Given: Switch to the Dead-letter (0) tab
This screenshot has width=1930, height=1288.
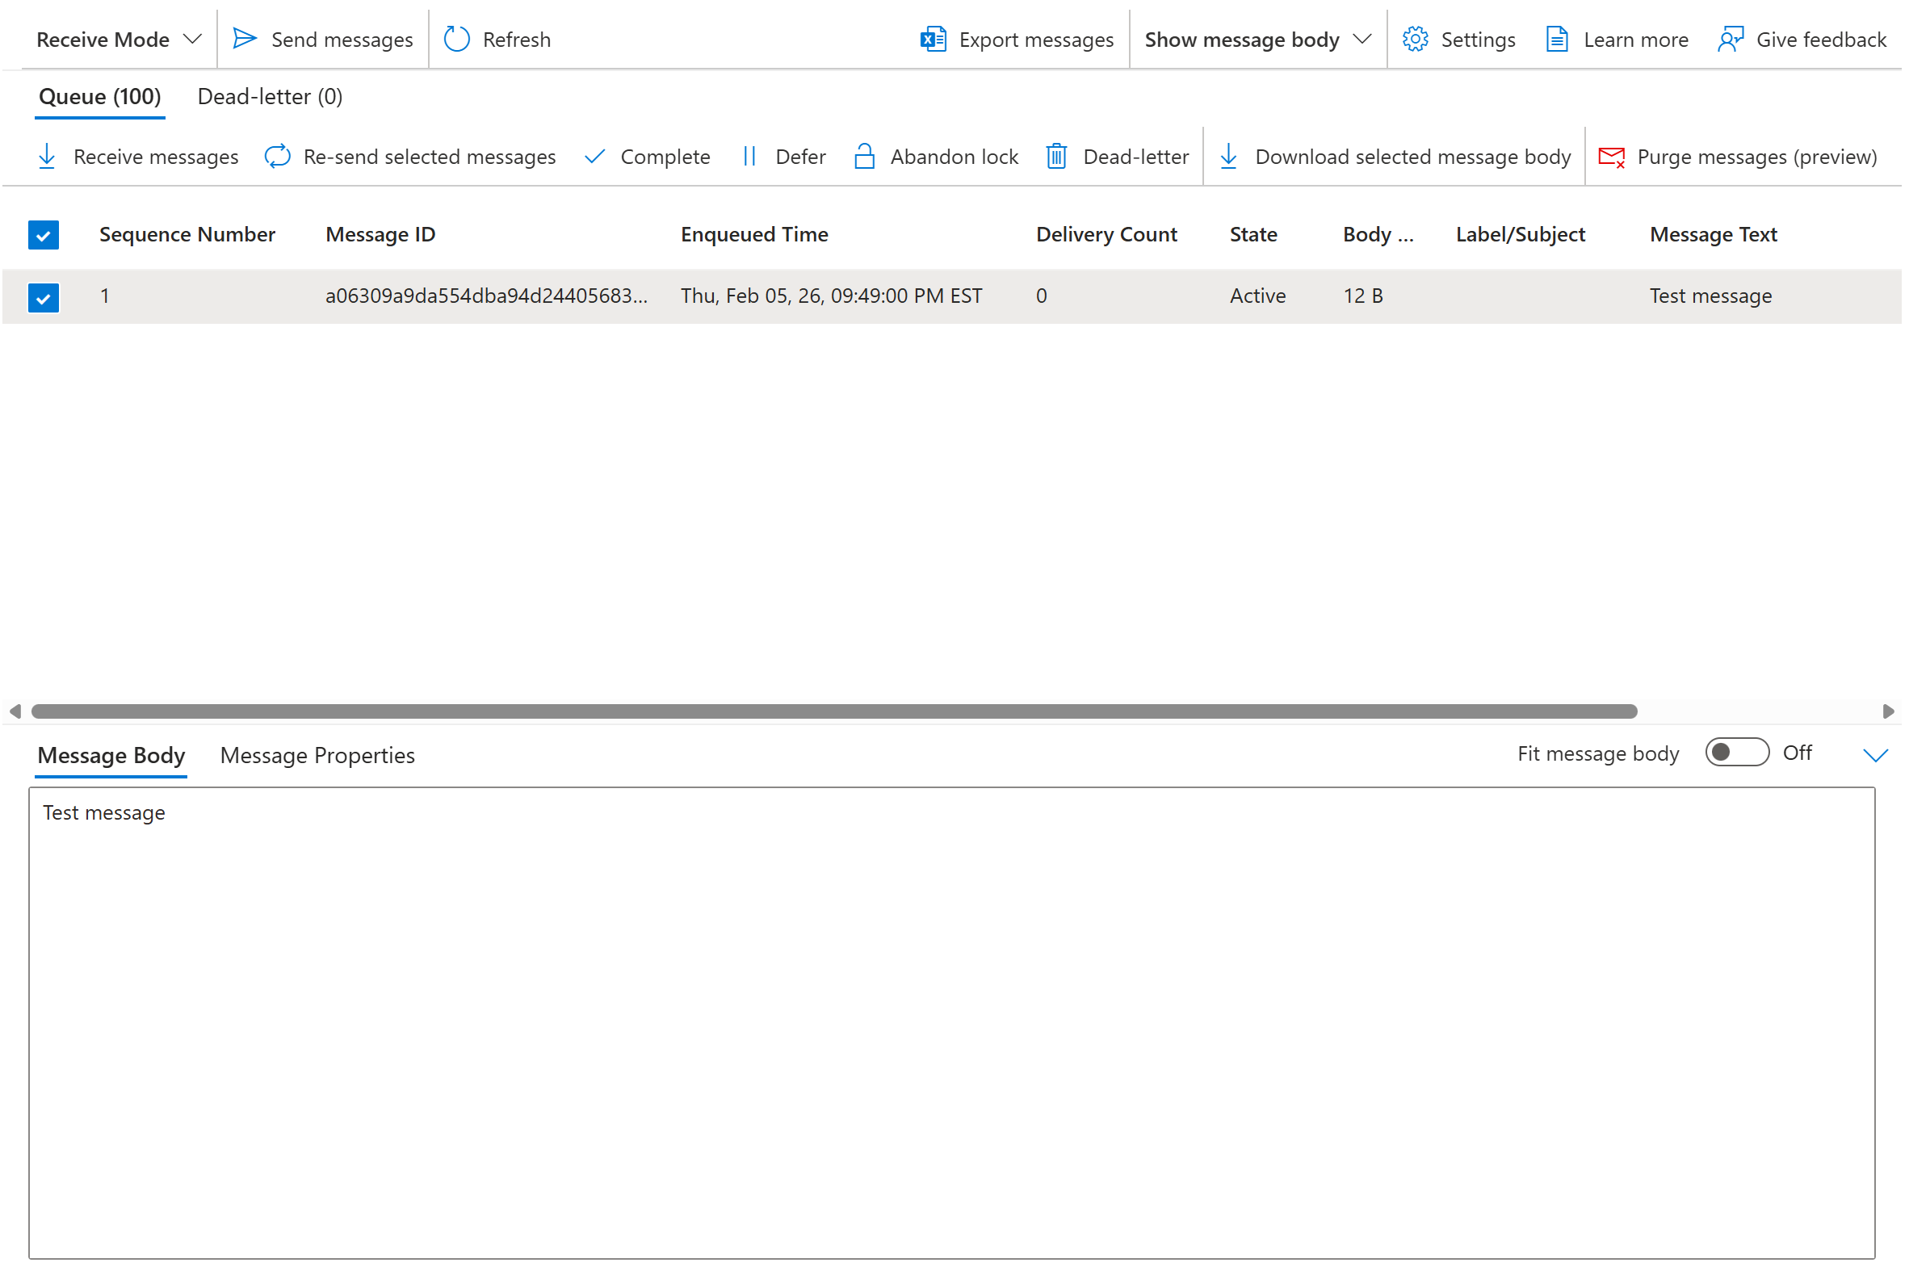Looking at the screenshot, I should point(271,97).
